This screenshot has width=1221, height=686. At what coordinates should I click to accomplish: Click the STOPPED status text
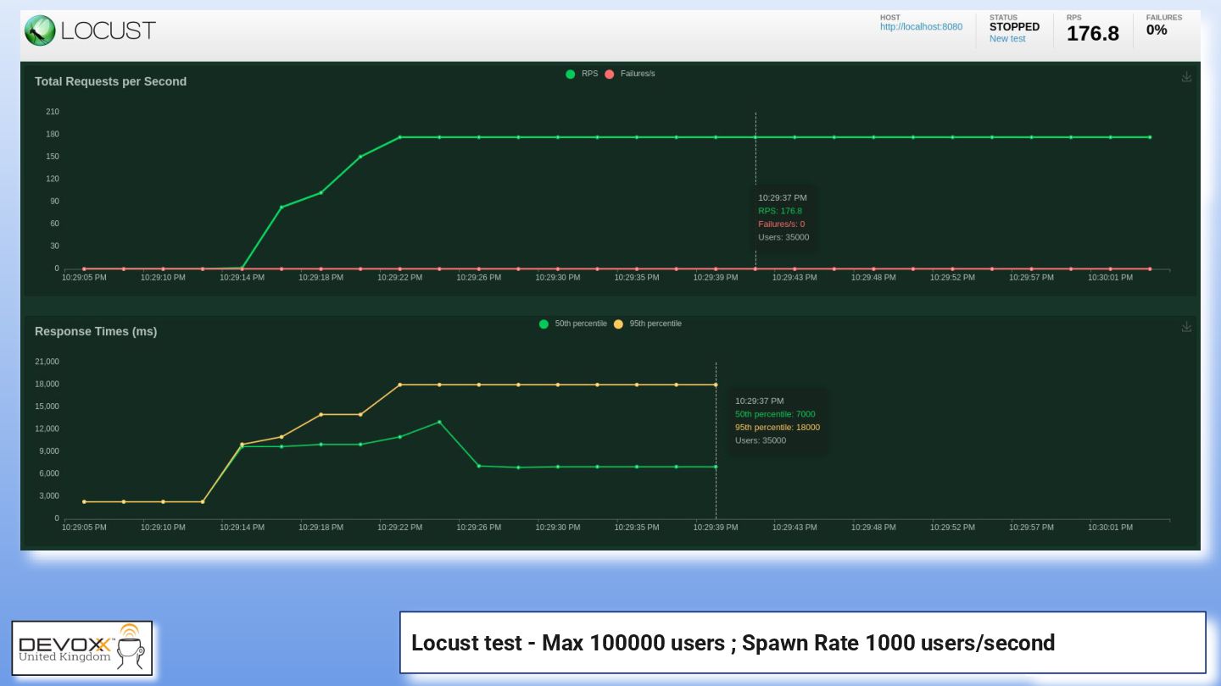tap(1014, 27)
